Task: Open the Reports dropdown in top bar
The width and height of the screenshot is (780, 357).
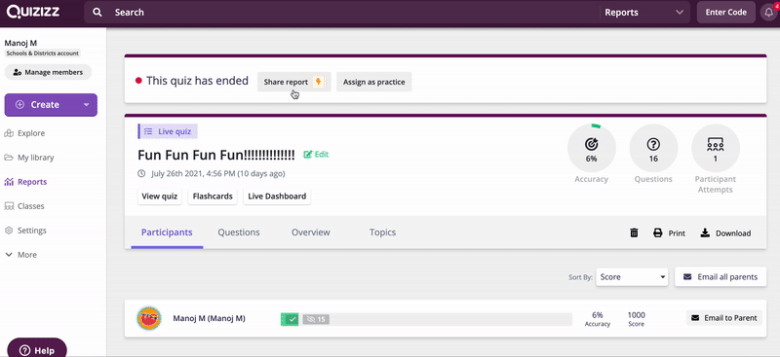Action: coord(643,13)
